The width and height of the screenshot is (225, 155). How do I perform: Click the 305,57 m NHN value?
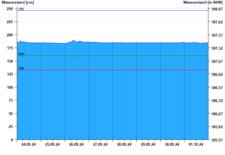(x=217, y=140)
